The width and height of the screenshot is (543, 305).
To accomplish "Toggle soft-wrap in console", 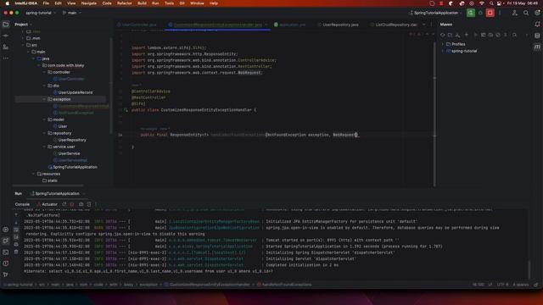I will 16,230.
